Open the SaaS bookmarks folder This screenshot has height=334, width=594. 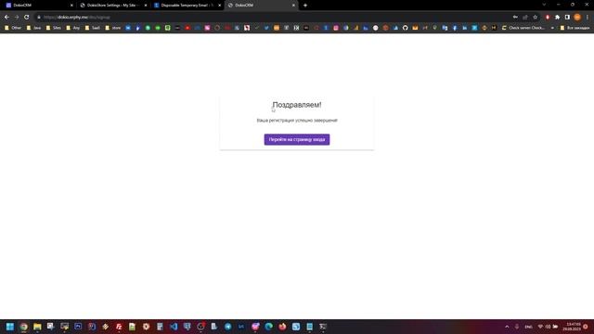pos(93,28)
